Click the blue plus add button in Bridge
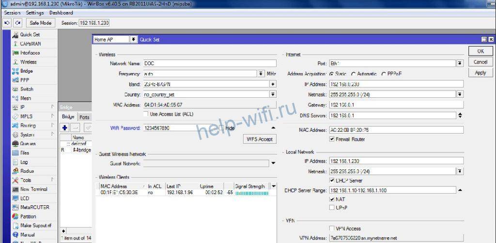Image resolution: width=496 pixels, height=243 pixels. 65,127
